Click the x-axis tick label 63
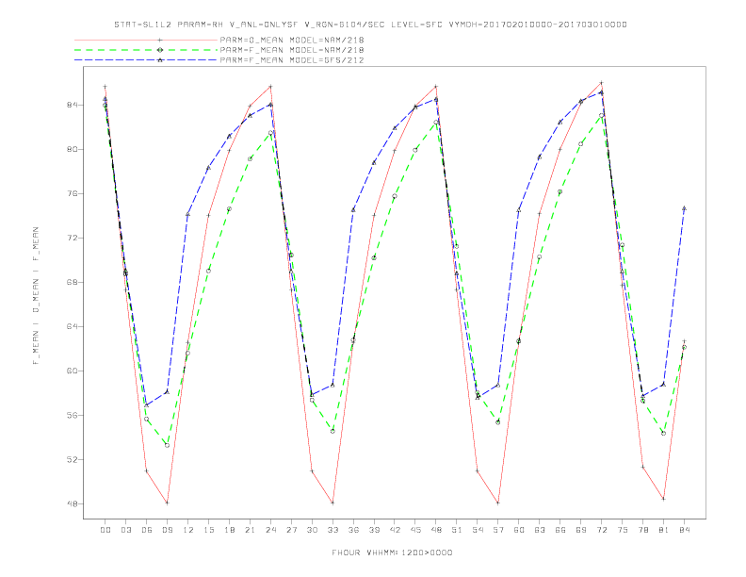The height and width of the screenshot is (577, 746). (540, 530)
